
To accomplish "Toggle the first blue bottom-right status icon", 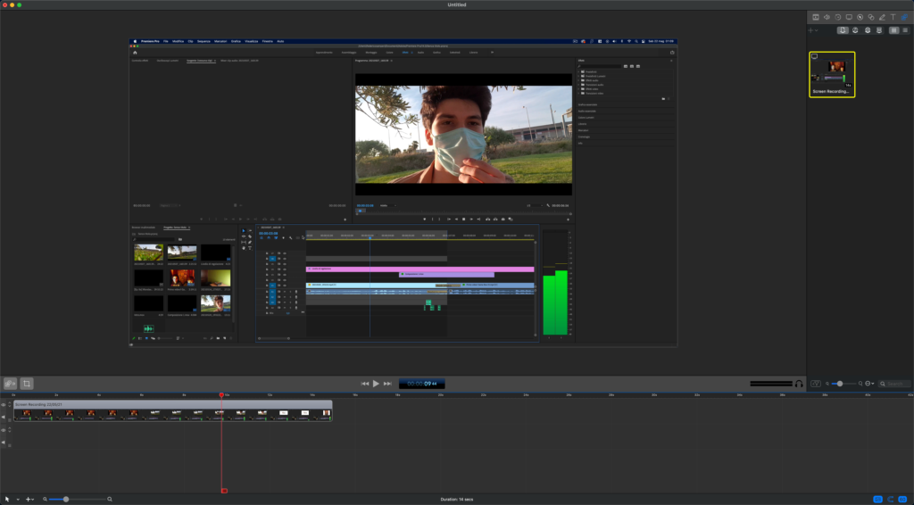I will (878, 499).
